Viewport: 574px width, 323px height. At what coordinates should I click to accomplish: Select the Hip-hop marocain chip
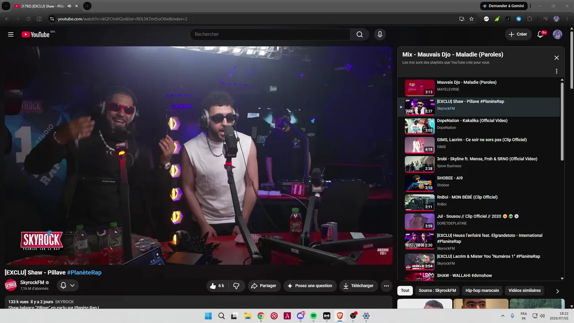tap(482, 291)
